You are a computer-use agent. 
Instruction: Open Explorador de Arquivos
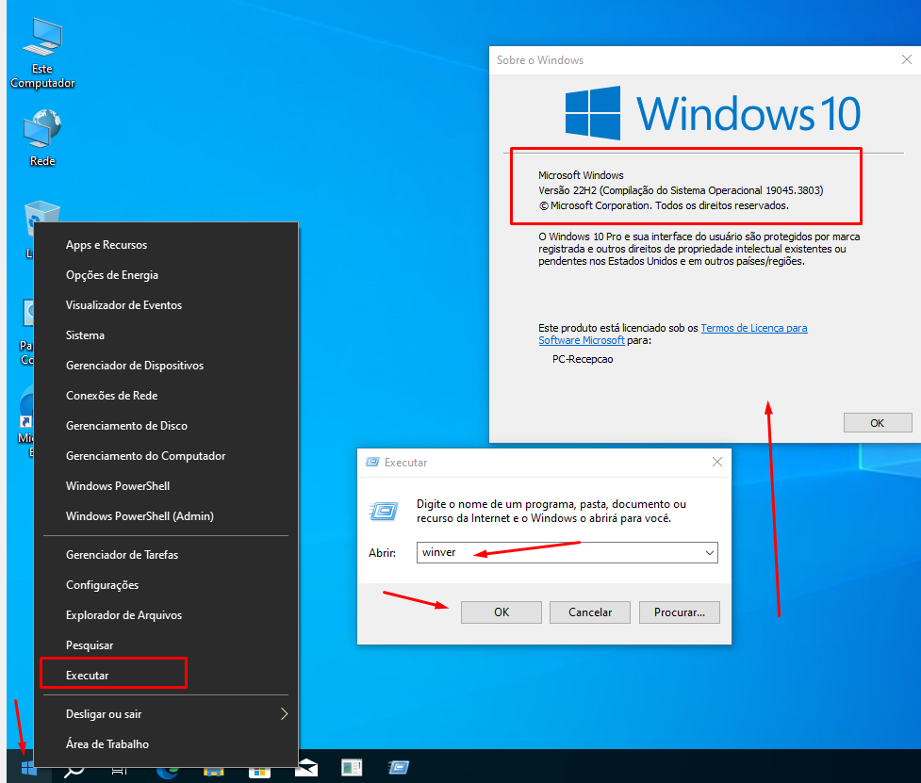coord(166,615)
